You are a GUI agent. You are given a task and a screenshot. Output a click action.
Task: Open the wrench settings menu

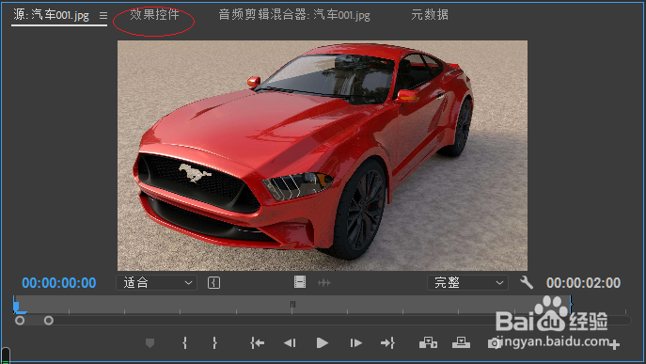pos(527,283)
